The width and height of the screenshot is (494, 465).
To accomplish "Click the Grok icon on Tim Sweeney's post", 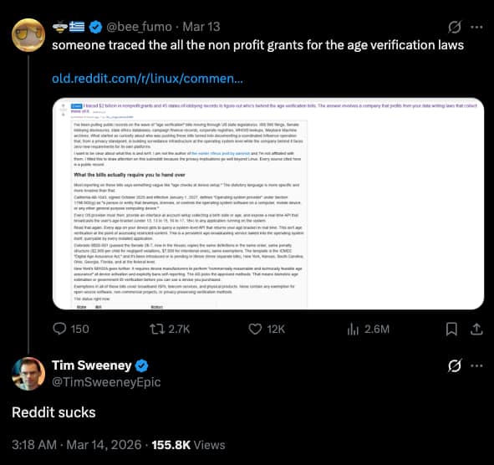I will 455,365.
